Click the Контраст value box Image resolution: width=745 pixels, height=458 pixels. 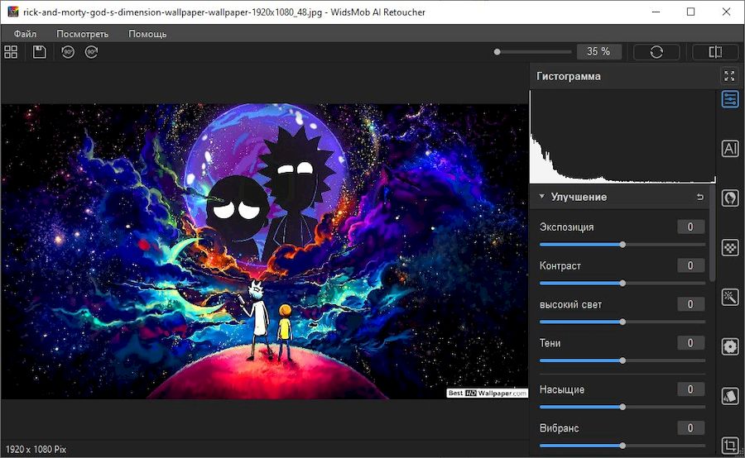point(691,265)
